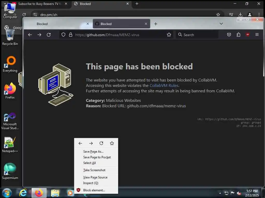
Task: Click bookmark star in context menu
Action: [112, 143]
